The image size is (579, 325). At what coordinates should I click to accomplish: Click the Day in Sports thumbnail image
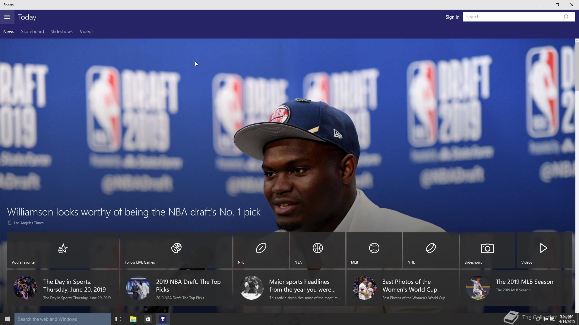pyautogui.click(x=25, y=288)
